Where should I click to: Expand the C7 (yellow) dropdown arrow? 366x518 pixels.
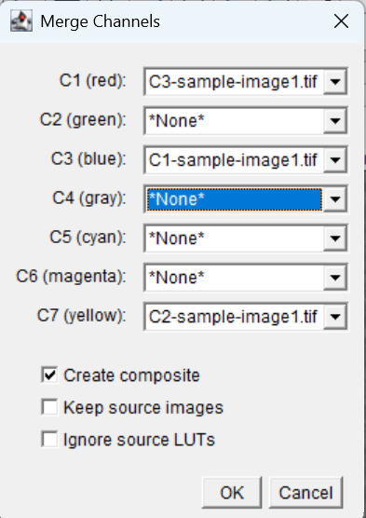(x=335, y=317)
